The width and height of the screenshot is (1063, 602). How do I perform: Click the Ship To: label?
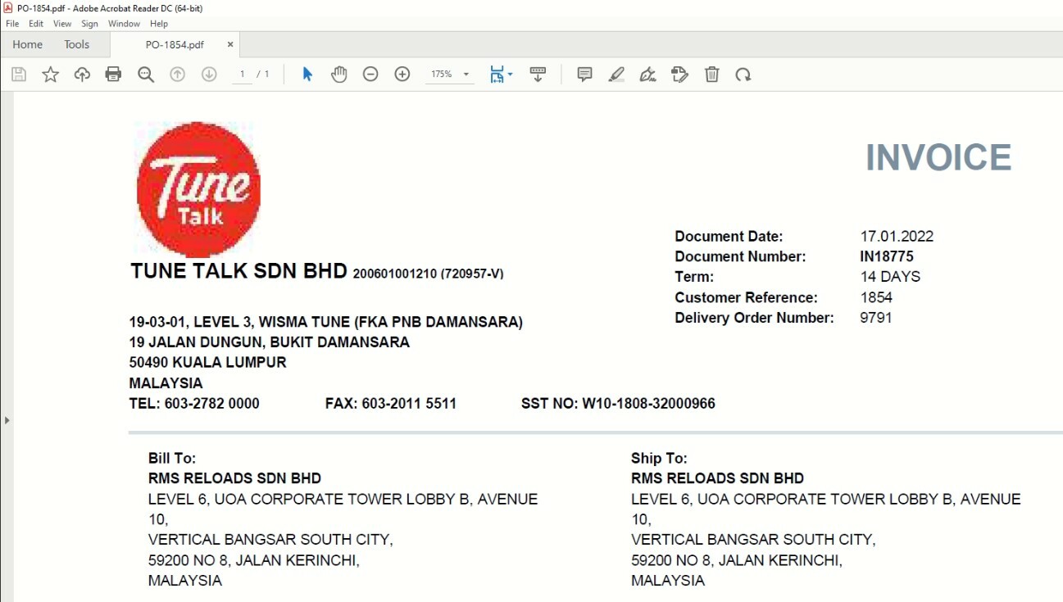pos(659,458)
